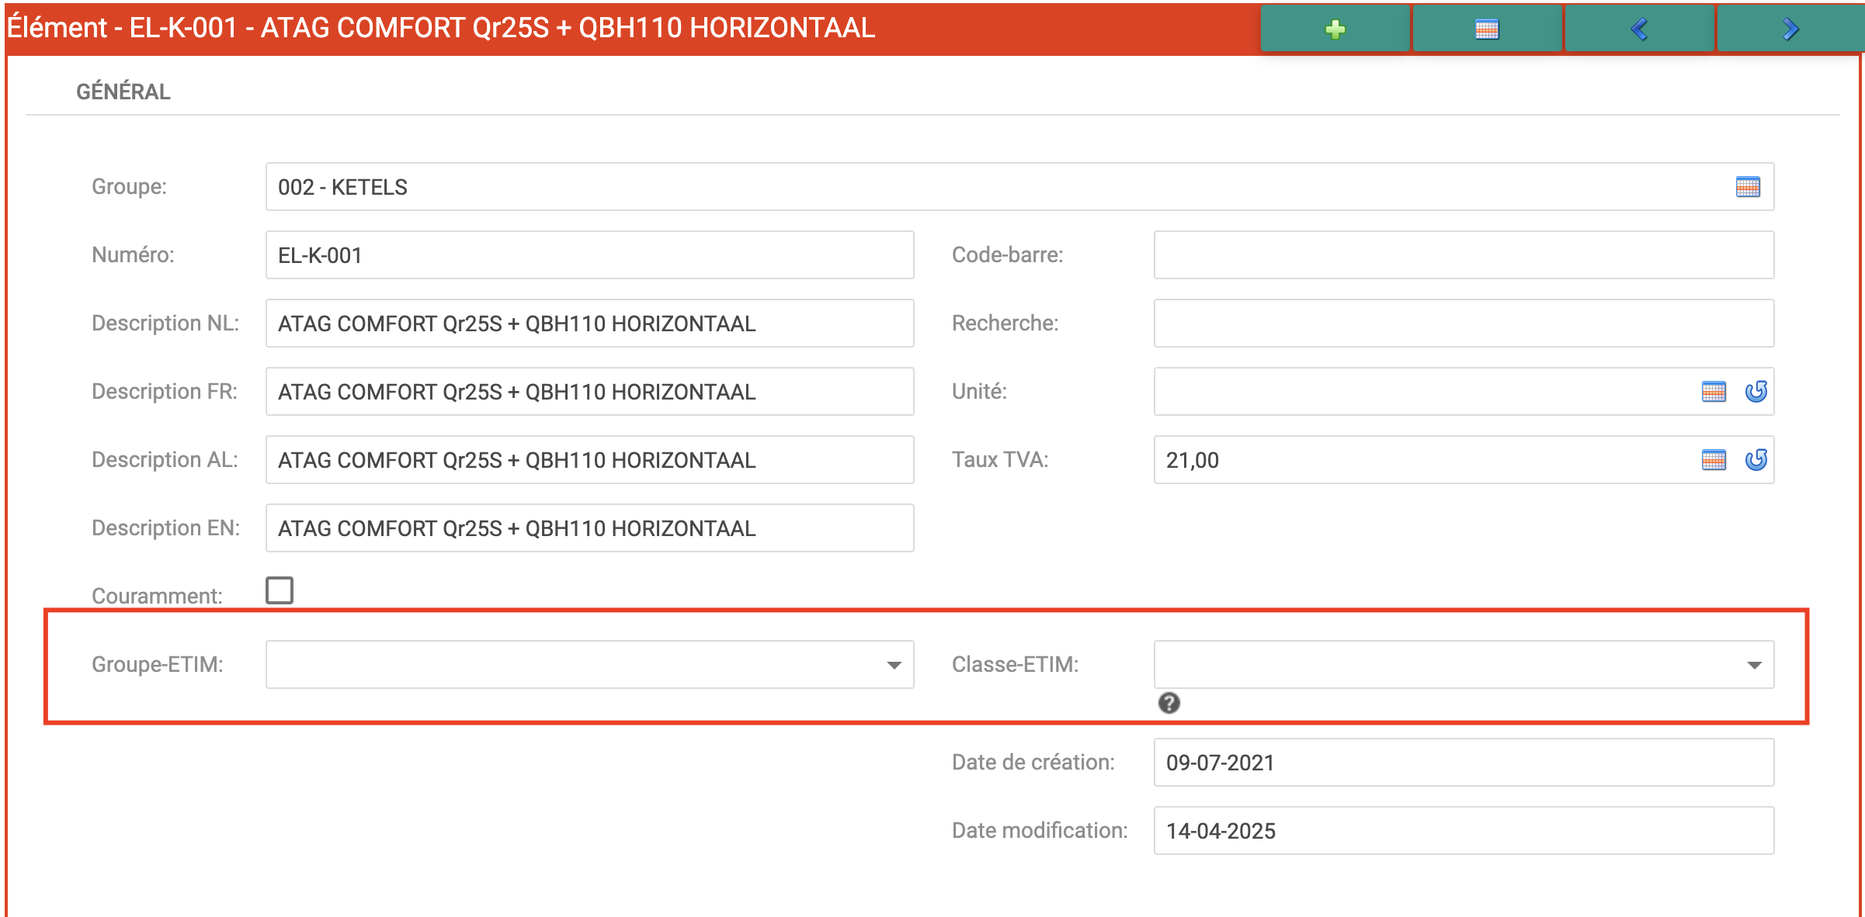The width and height of the screenshot is (1865, 917).
Task: Reset Taux TVA with refresh icon
Action: tap(1756, 460)
